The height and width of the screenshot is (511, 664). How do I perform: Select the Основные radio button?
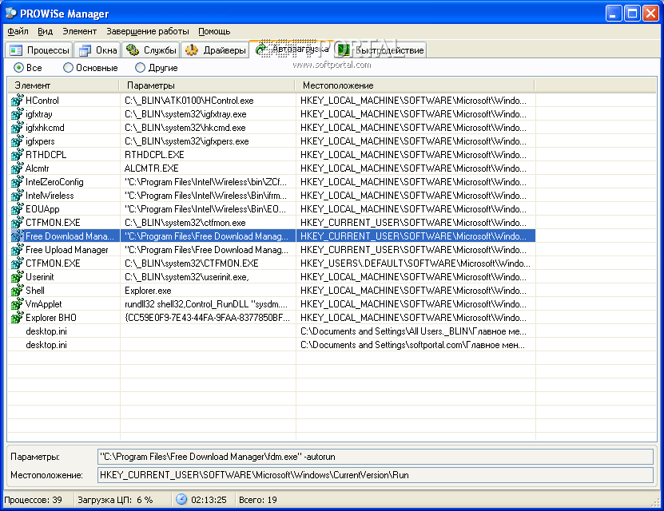68,68
